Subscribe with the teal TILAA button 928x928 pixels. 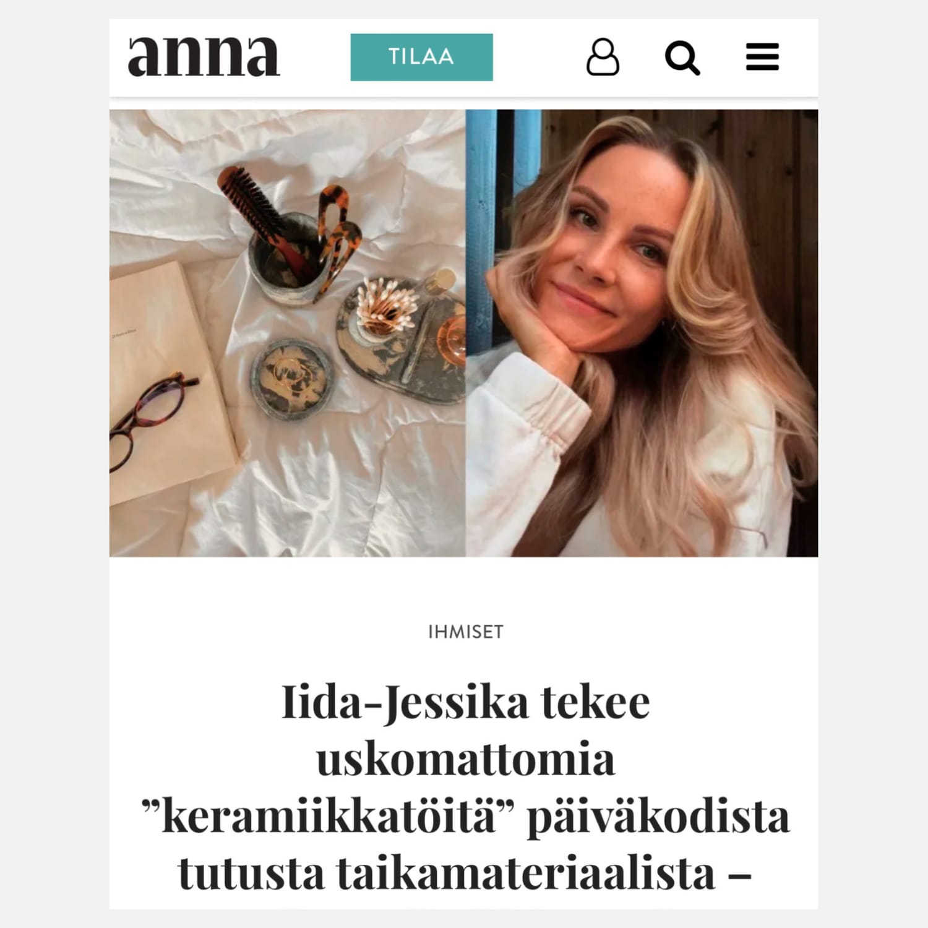click(x=421, y=57)
